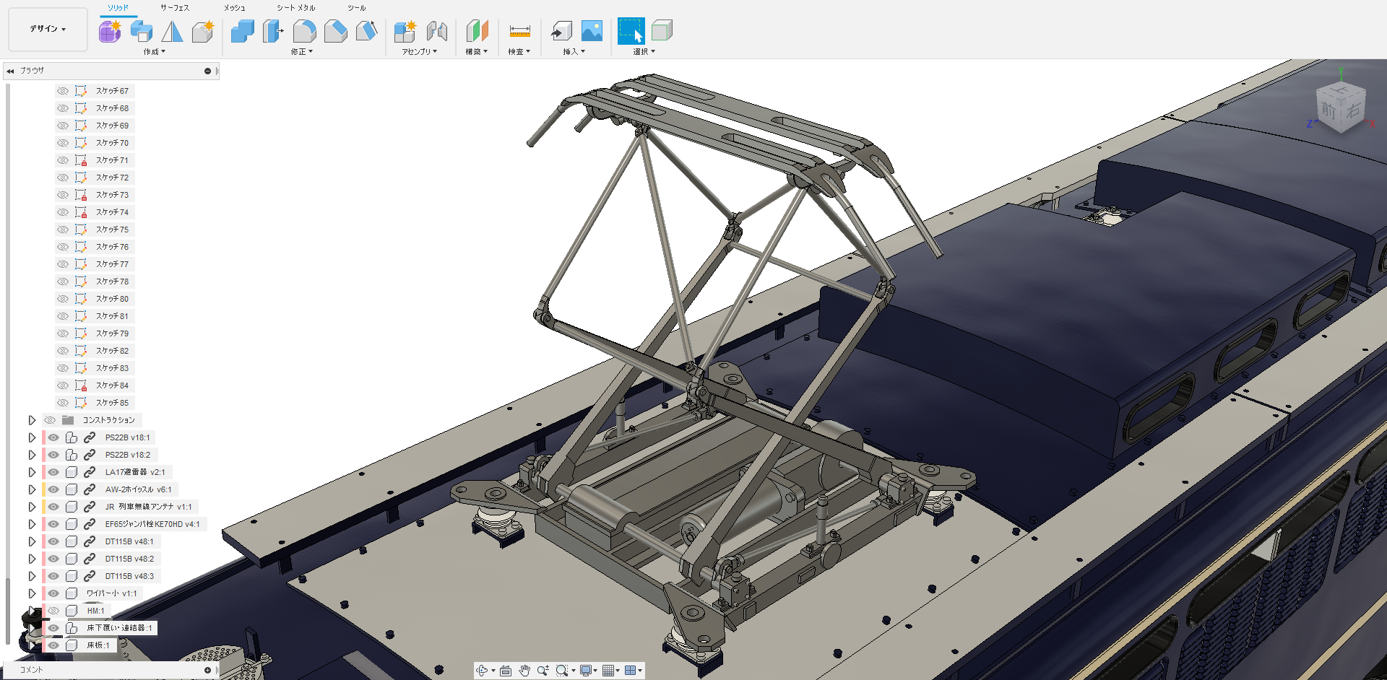
Task: Click the Display Settings monitor icon
Action: coord(586,671)
